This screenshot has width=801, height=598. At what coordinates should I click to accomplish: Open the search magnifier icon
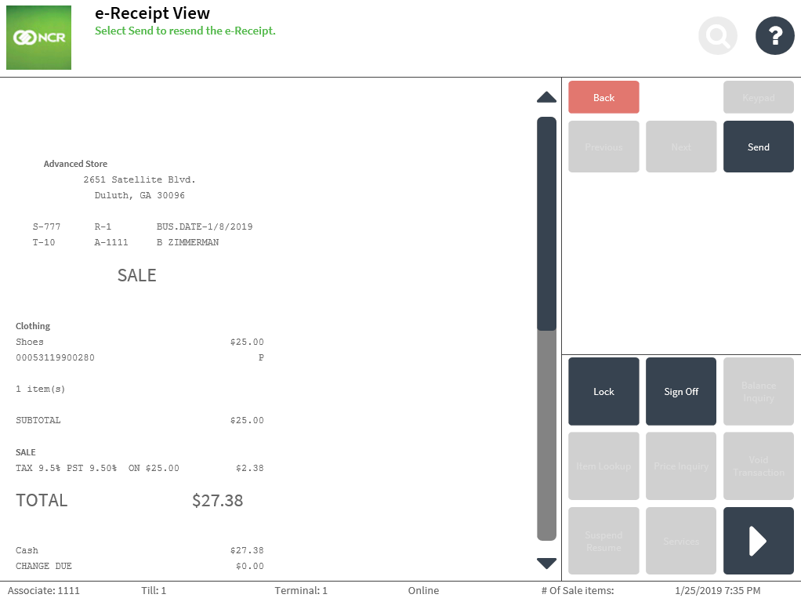pos(718,36)
